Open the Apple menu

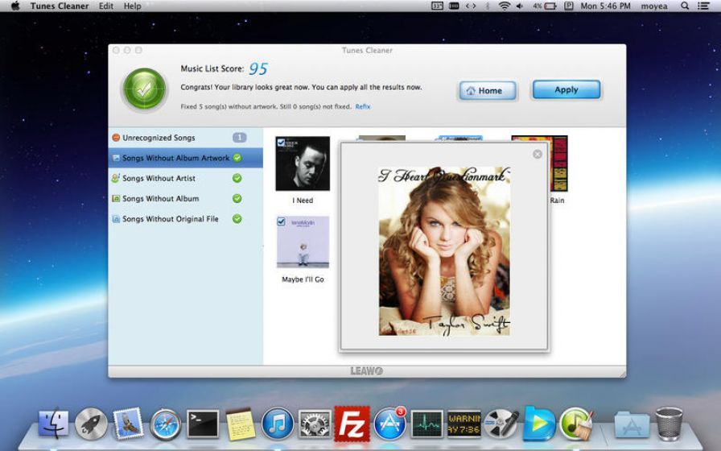(x=15, y=6)
